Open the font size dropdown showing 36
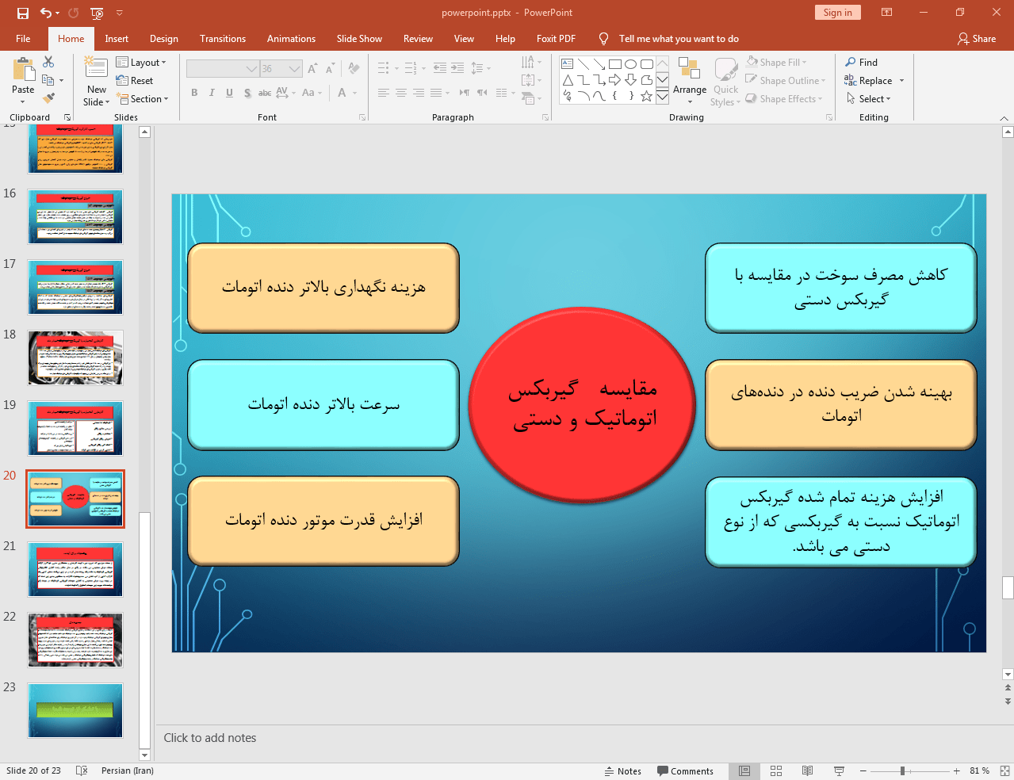Viewport: 1014px width, 780px height. [x=294, y=69]
